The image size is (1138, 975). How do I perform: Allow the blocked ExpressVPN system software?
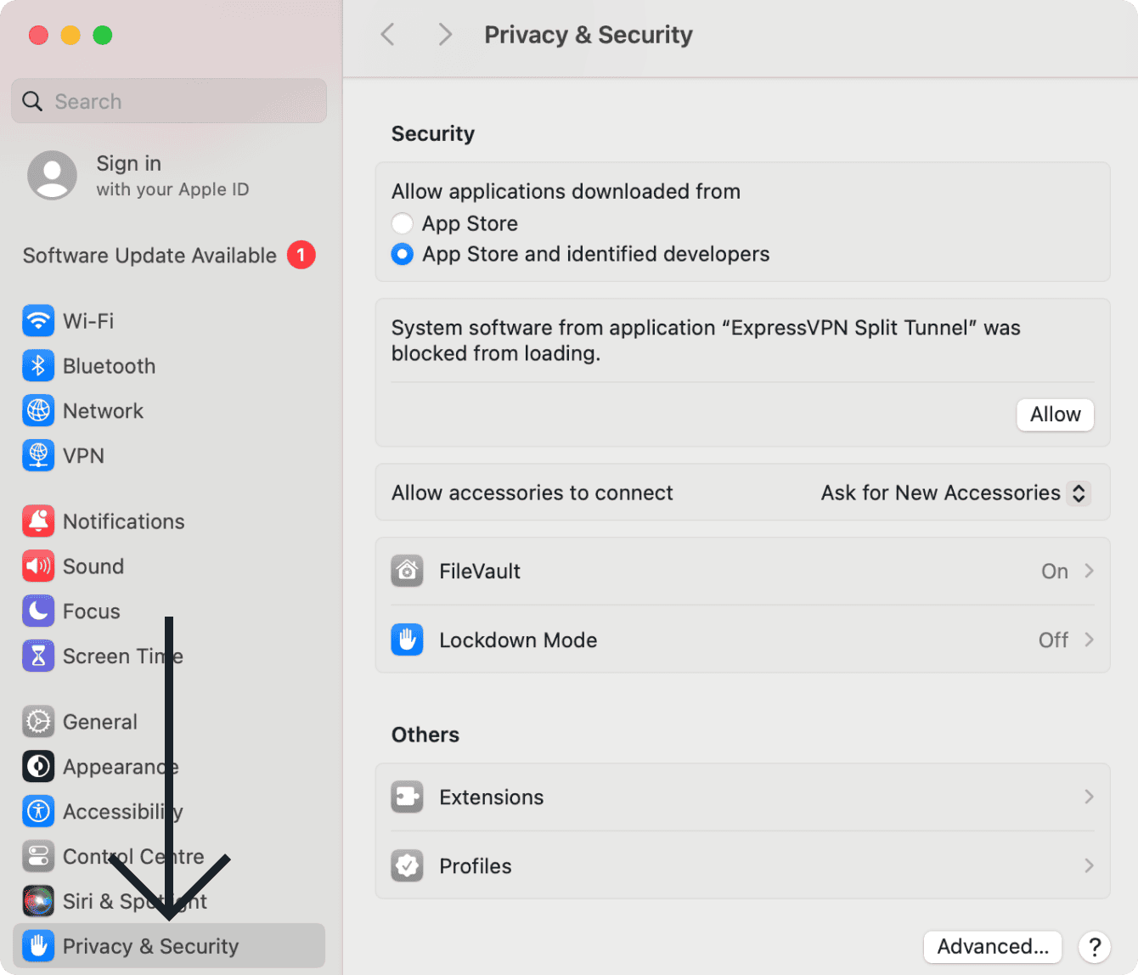tap(1055, 414)
